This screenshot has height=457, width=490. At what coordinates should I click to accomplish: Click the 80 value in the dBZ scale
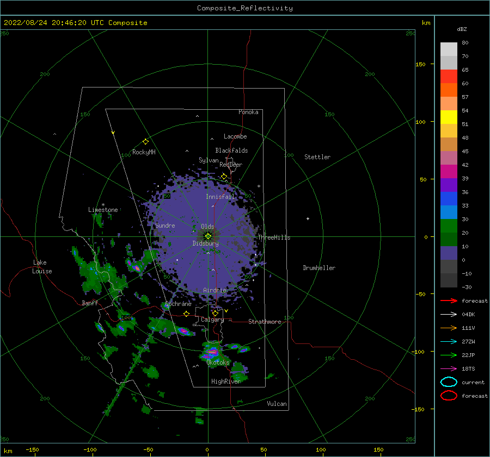click(465, 42)
